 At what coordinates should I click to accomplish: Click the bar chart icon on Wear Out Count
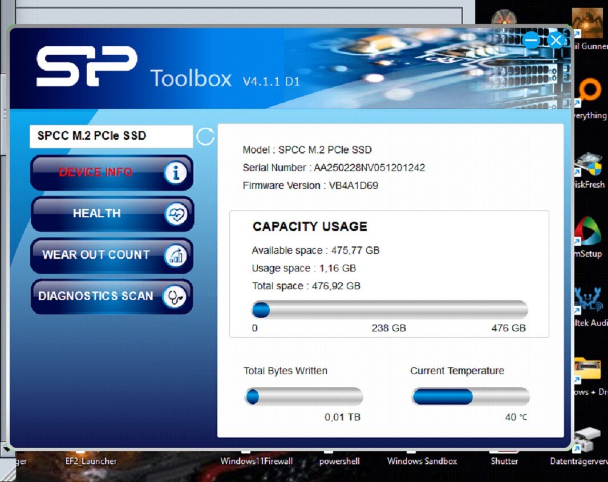tap(176, 256)
